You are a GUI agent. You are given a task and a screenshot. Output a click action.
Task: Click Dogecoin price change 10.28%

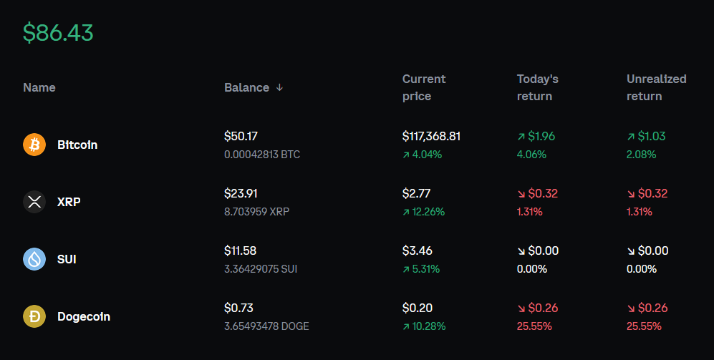[424, 327]
